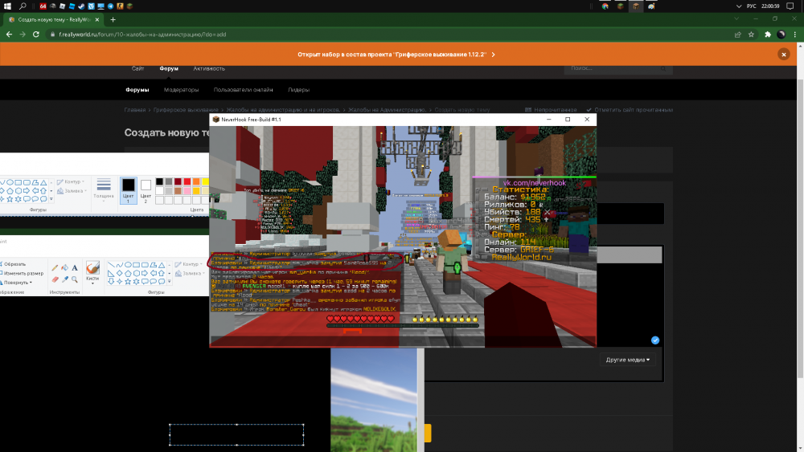Dismiss the orange announcement banner
This screenshot has width=804, height=452.
783,55
